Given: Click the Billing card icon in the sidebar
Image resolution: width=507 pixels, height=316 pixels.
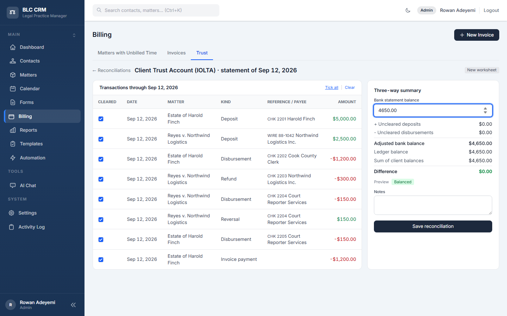Looking at the screenshot, I should point(11,117).
